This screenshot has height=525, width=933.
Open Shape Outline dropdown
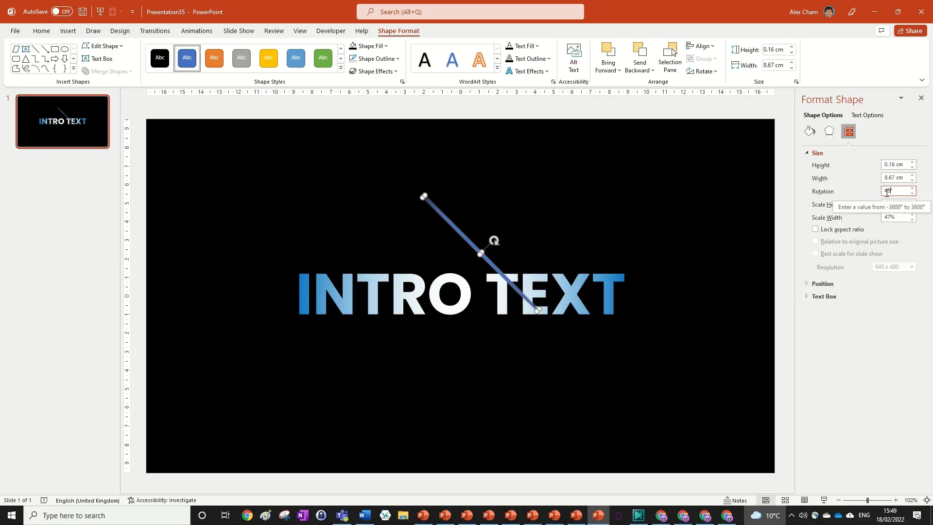[x=374, y=58]
